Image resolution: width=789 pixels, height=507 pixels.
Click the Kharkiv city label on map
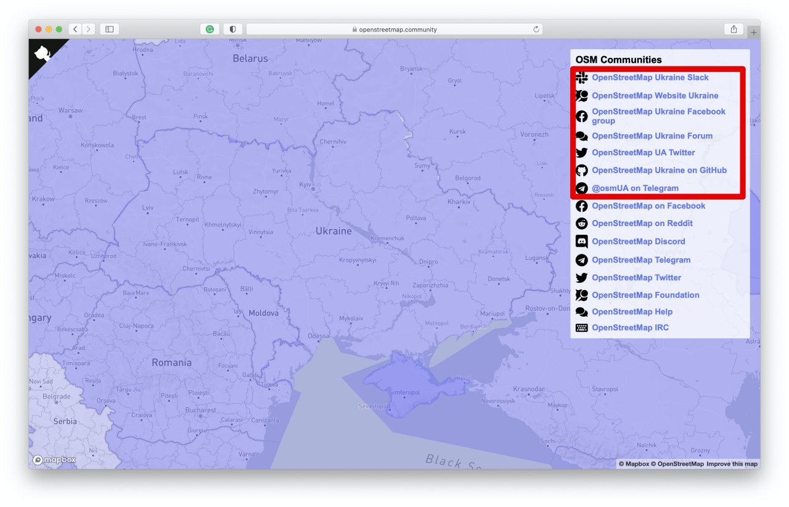459,202
